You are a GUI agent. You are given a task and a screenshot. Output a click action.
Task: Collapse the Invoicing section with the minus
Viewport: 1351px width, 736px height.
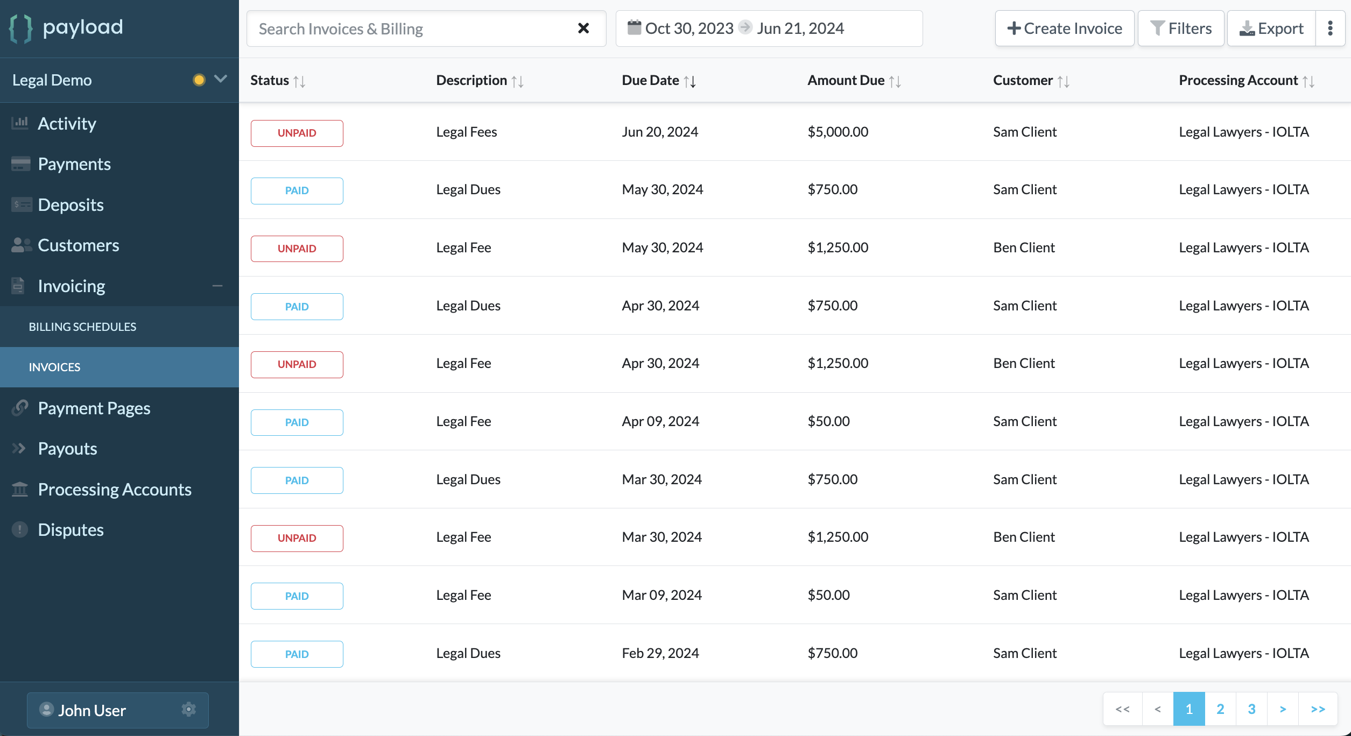(217, 286)
